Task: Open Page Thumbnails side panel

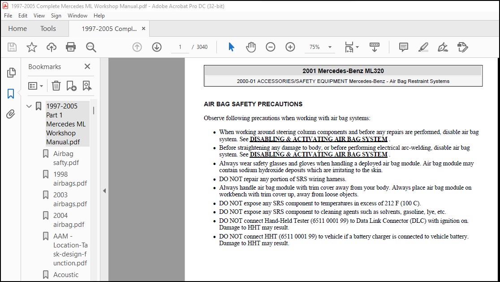Action: (11, 73)
